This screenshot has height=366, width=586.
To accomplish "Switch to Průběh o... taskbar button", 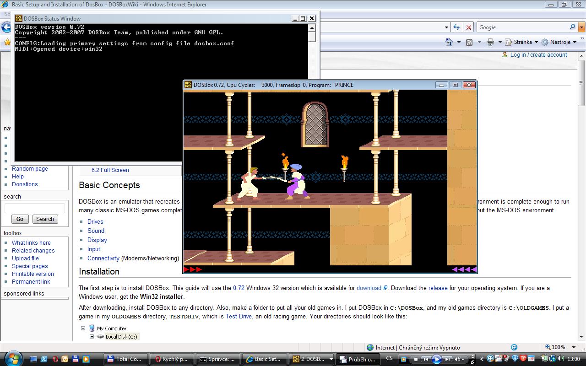I will click(x=357, y=359).
